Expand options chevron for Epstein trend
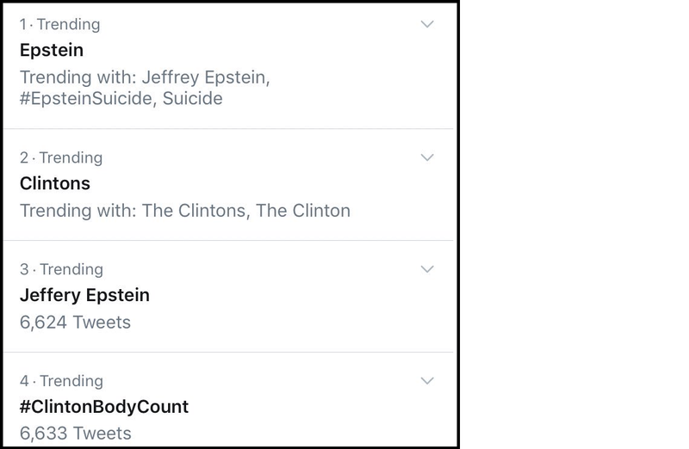 426,24
